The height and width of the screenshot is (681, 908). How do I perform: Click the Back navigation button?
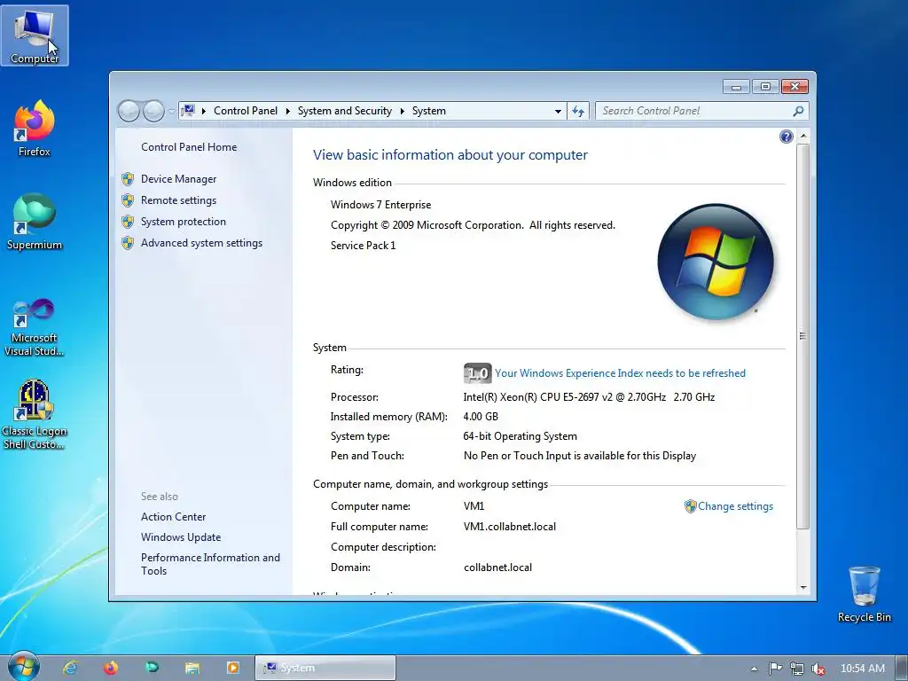[129, 111]
